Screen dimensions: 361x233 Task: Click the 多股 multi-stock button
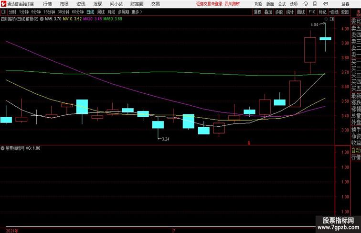click(279, 12)
